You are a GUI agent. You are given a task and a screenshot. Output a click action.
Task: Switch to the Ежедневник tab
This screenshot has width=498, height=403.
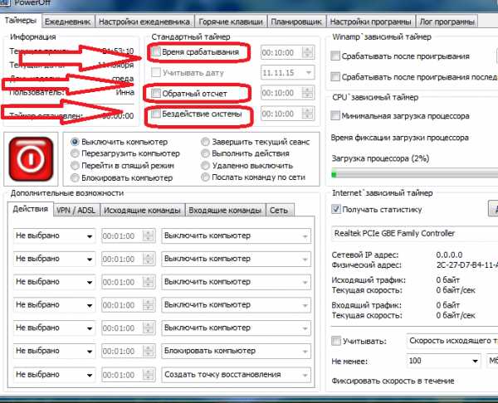pos(68,20)
